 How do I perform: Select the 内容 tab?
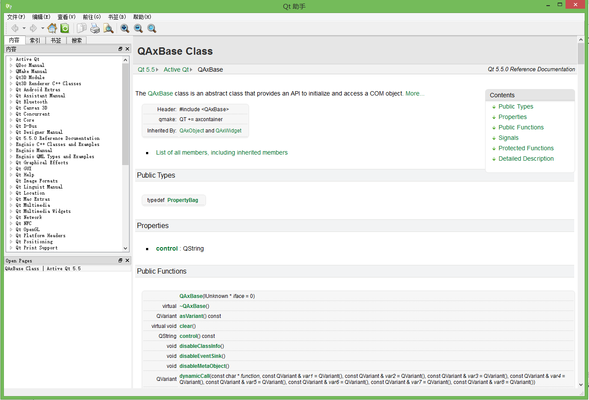(x=14, y=40)
